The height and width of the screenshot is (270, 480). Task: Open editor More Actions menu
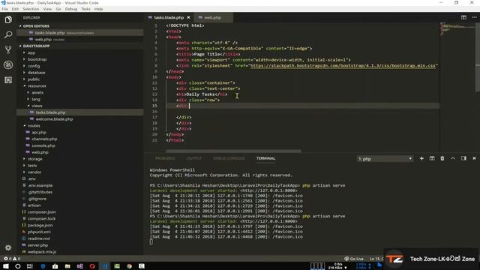474,17
